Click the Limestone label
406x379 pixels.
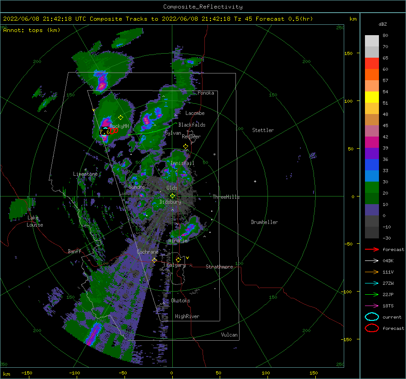click(x=85, y=174)
